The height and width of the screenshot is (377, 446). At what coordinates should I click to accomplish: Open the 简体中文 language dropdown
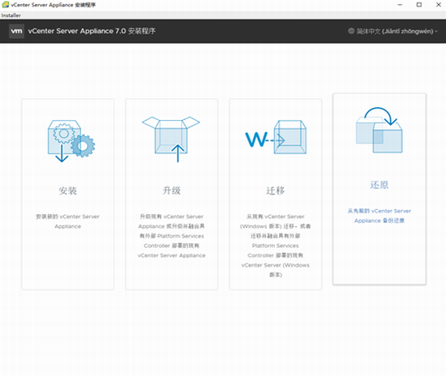tap(392, 32)
